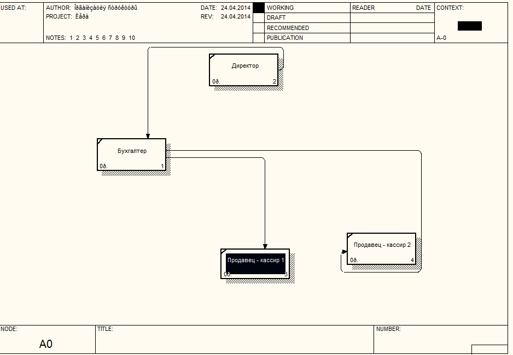Click the empty DRAFT status square

(x=259, y=17)
